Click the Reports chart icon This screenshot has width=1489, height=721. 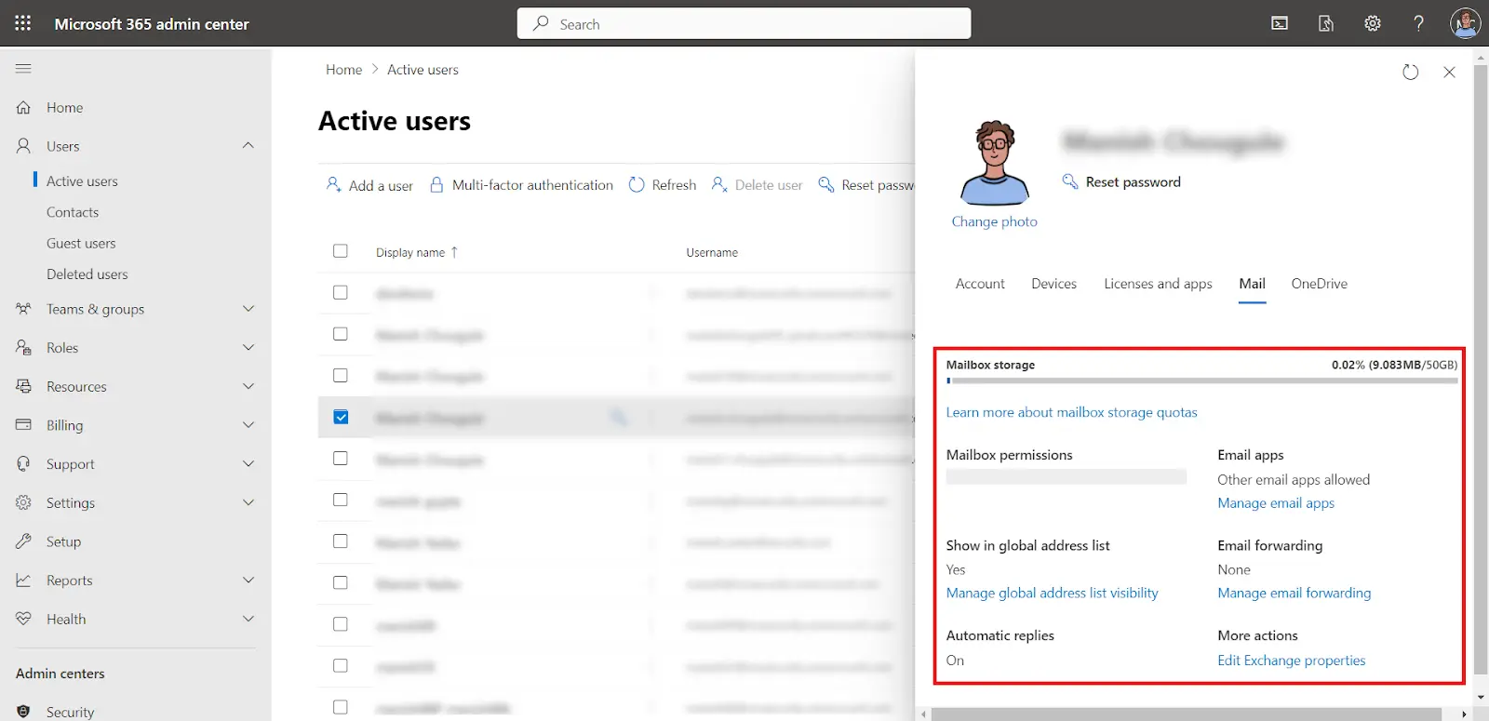tap(24, 581)
